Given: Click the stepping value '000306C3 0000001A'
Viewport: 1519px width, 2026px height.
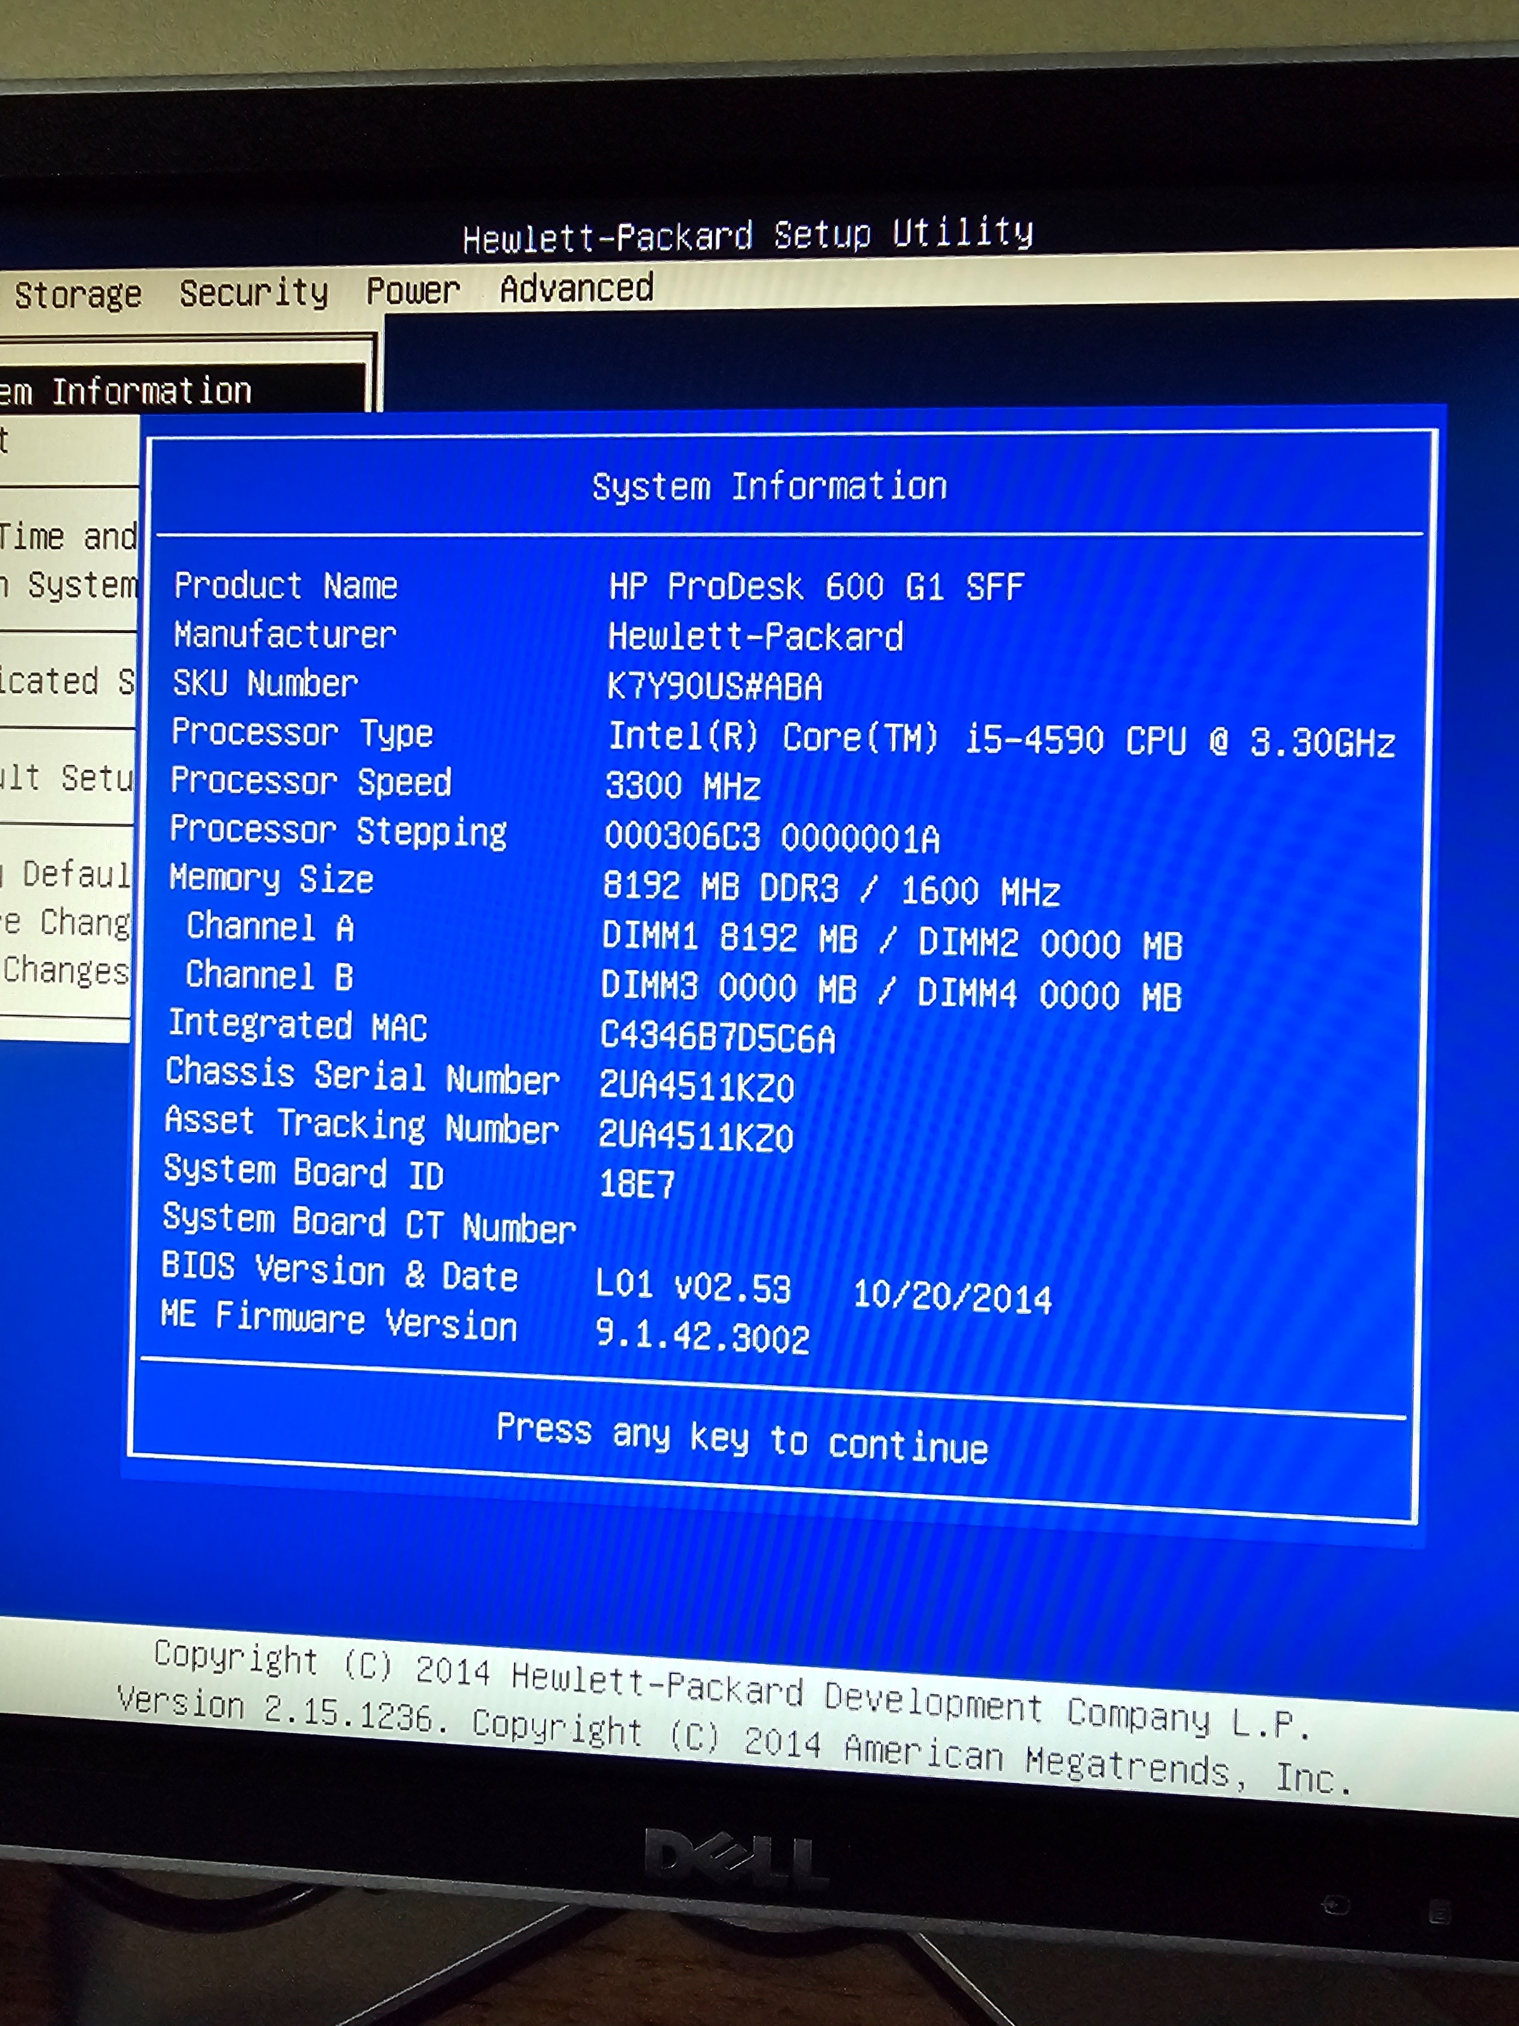Looking at the screenshot, I should click(x=772, y=837).
